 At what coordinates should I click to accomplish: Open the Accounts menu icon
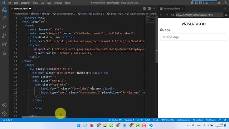(4, 105)
